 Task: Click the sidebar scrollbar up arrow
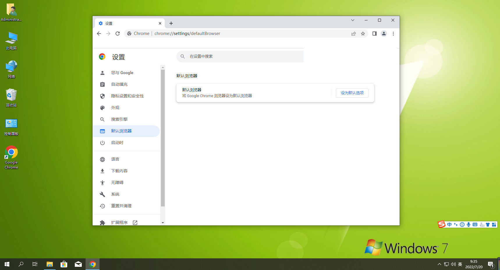[163, 67]
